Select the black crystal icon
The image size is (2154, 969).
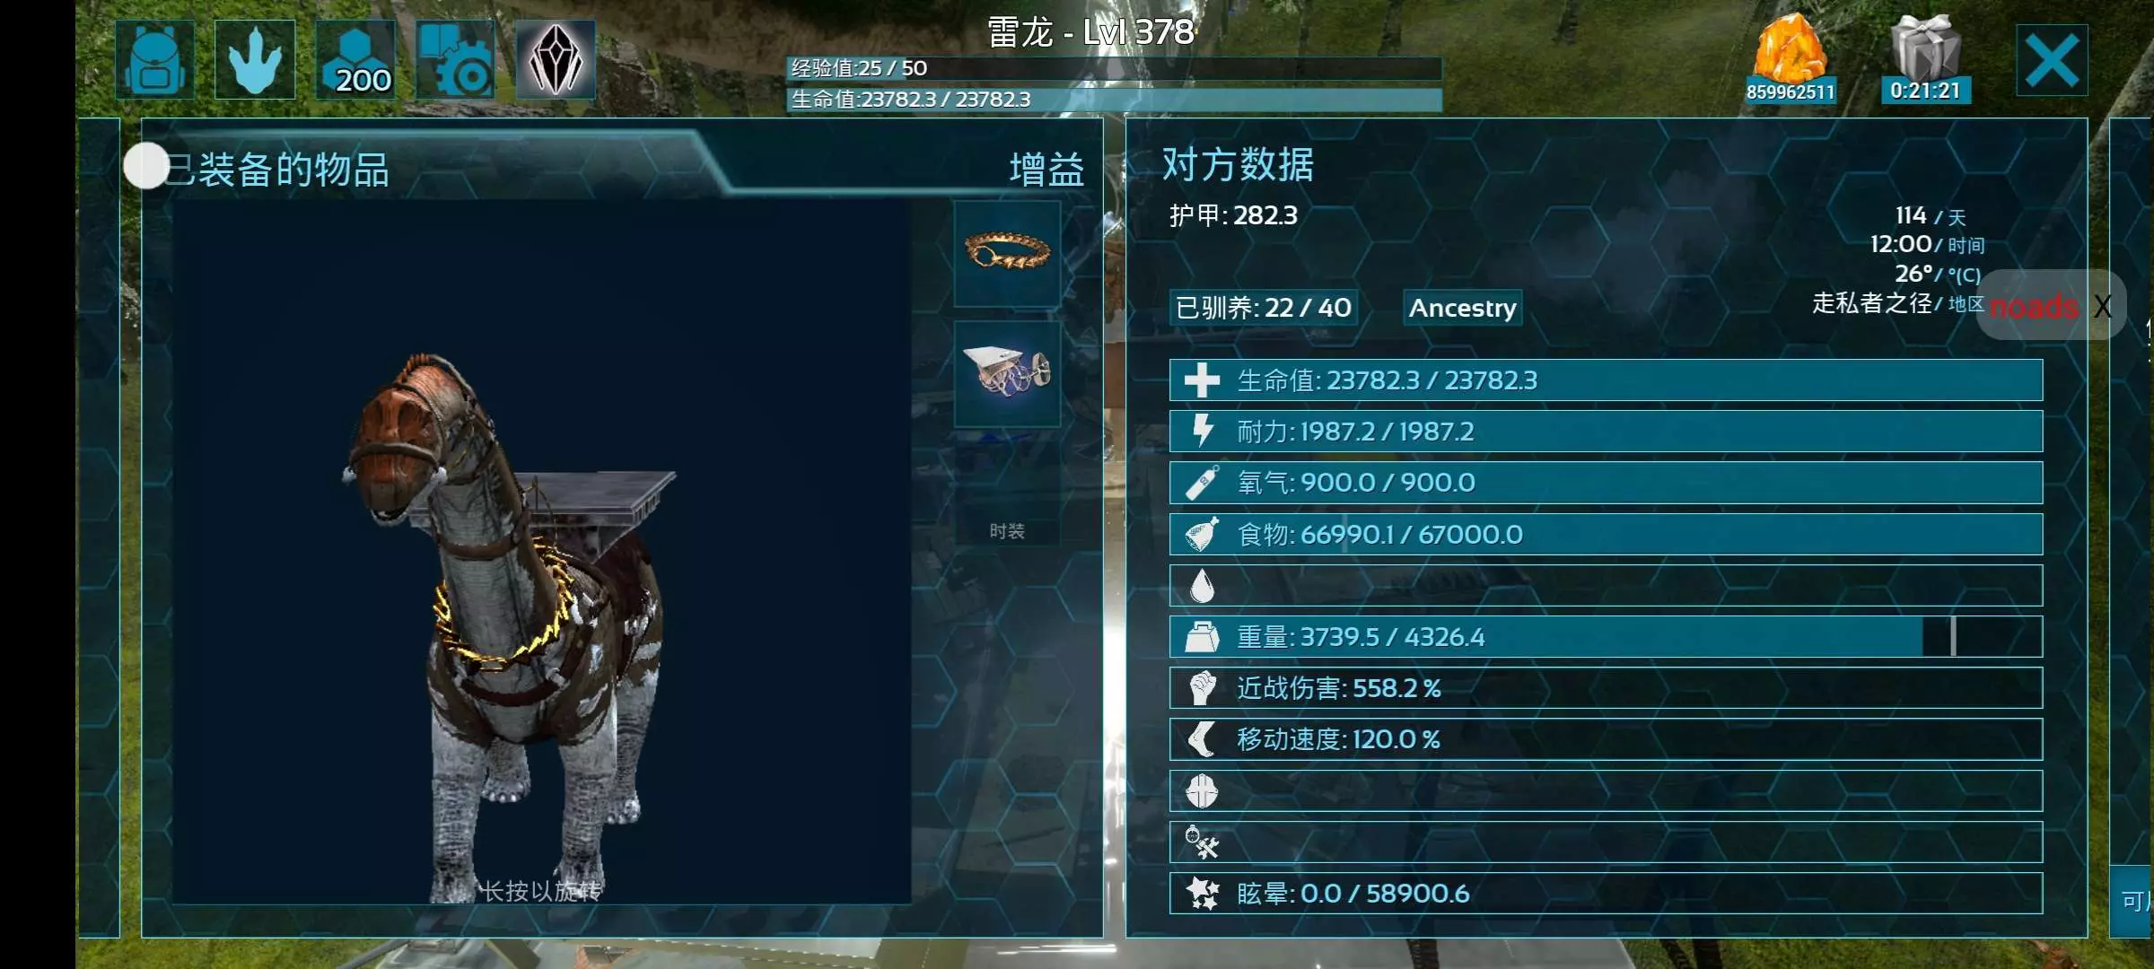[556, 59]
